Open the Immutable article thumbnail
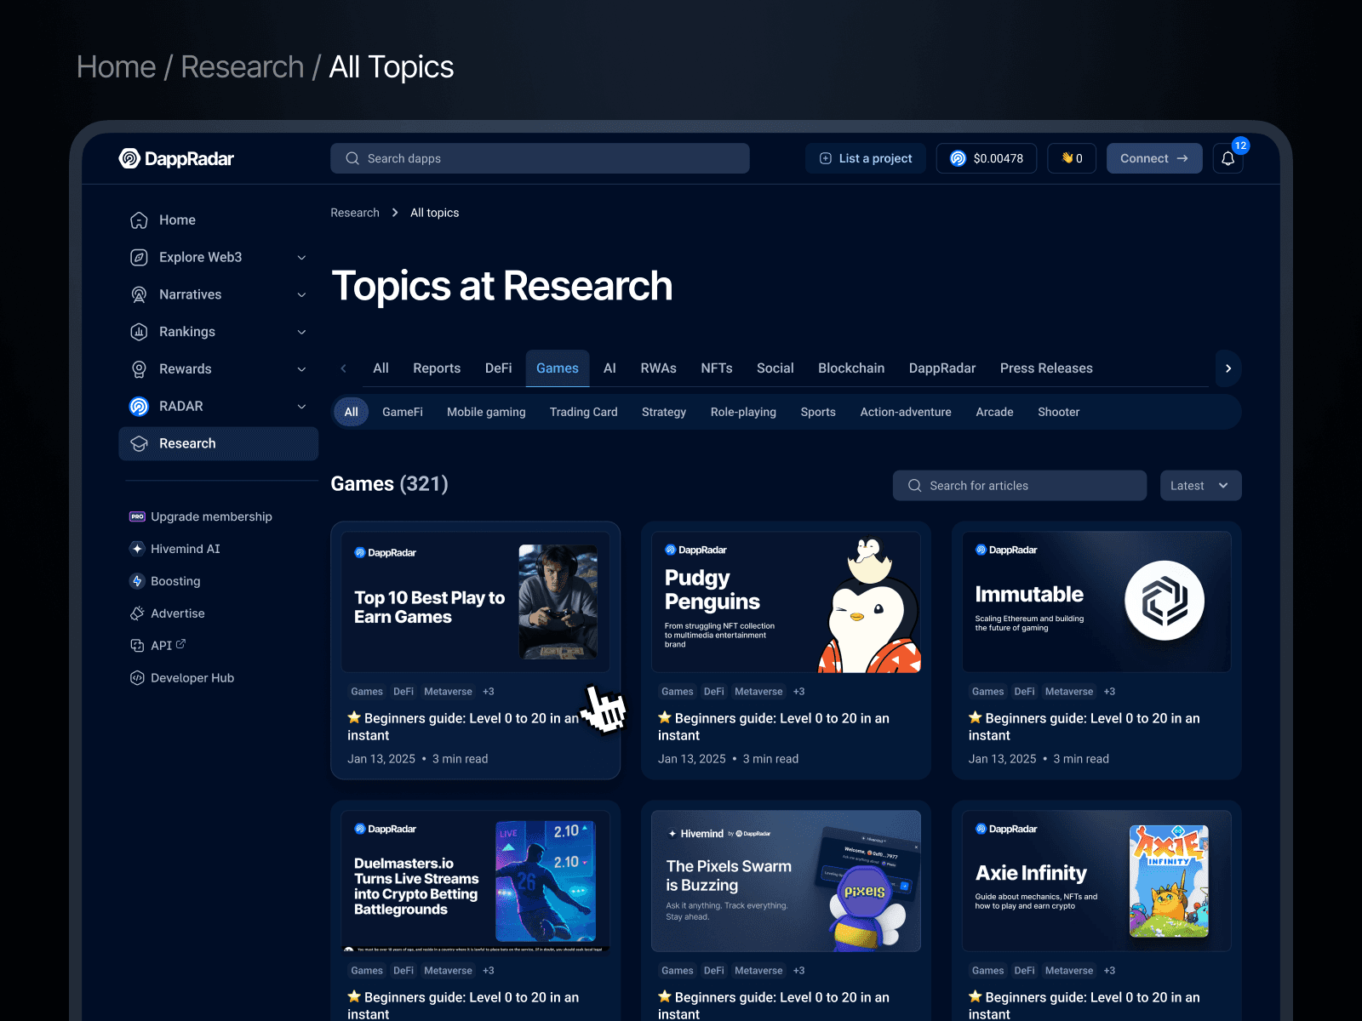This screenshot has height=1021, width=1362. coord(1096,602)
